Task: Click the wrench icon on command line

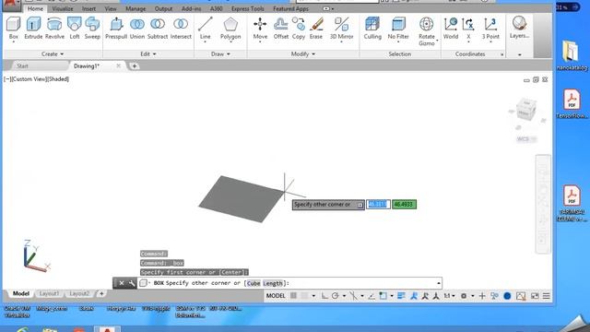Action: (x=131, y=283)
